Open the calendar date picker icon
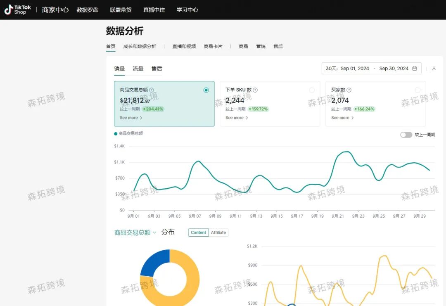 [x=415, y=68]
